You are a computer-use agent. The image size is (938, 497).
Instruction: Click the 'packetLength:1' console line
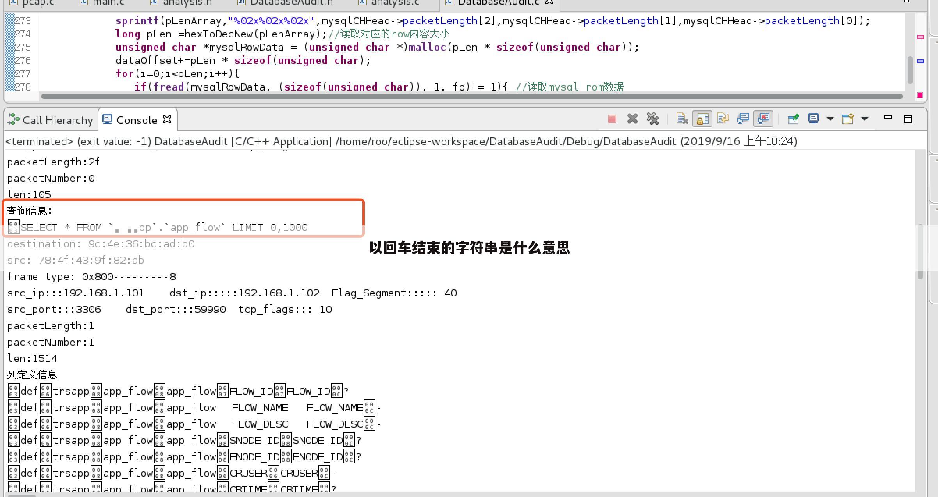(x=50, y=326)
